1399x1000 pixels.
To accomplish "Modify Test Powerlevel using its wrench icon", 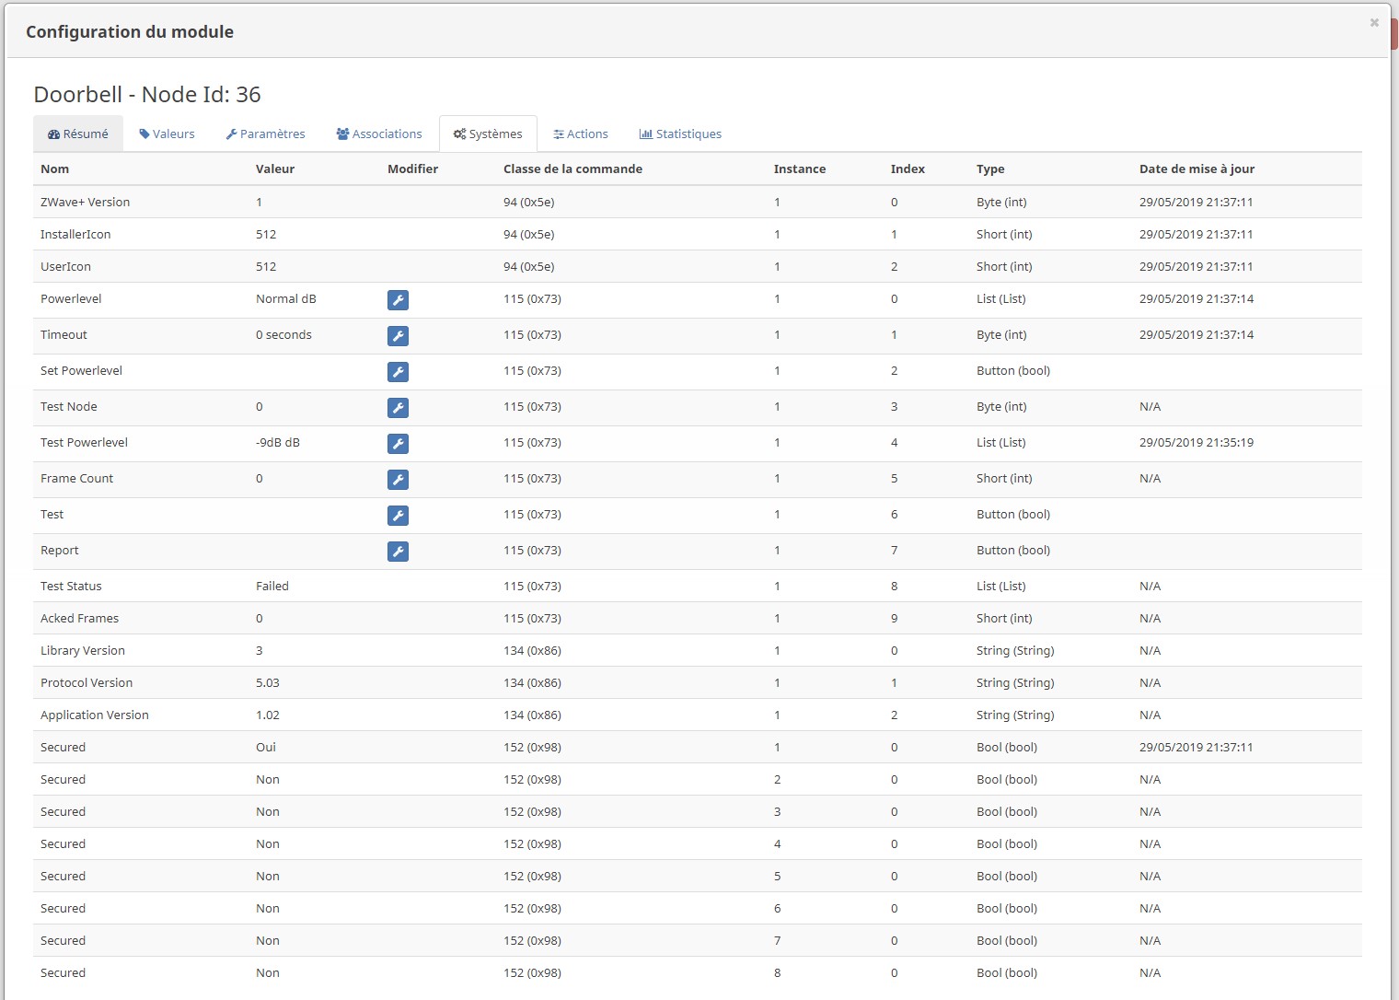I will 398,444.
